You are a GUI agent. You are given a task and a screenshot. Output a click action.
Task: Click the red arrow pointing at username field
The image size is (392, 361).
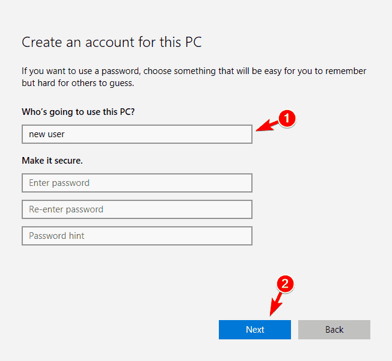pyautogui.click(x=268, y=126)
